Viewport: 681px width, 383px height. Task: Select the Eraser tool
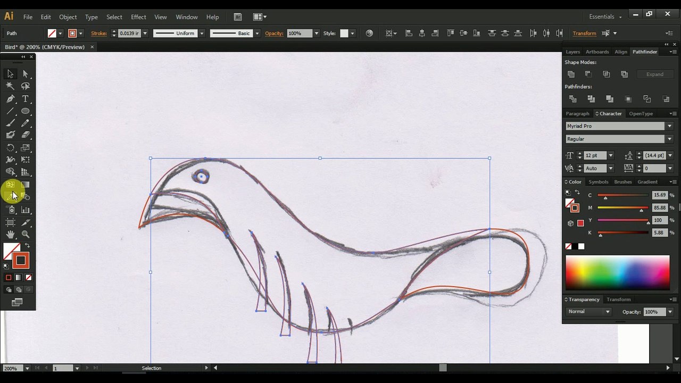tap(26, 135)
